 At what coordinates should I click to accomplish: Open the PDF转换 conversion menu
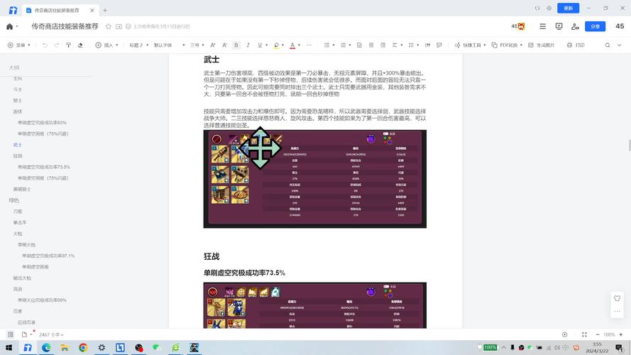pos(507,45)
